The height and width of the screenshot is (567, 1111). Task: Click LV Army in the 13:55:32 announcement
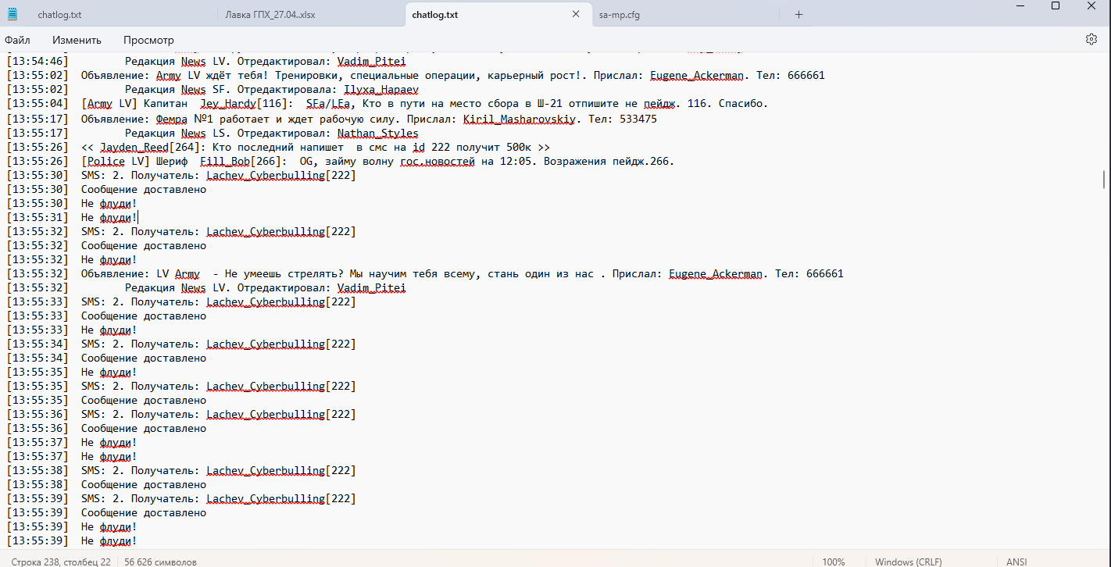pyautogui.click(x=178, y=274)
